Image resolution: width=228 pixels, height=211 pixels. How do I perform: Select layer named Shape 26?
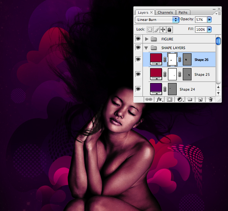[x=201, y=59]
